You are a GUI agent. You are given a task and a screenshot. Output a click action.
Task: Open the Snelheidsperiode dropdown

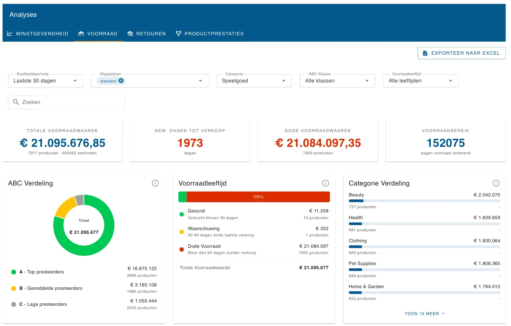(46, 81)
